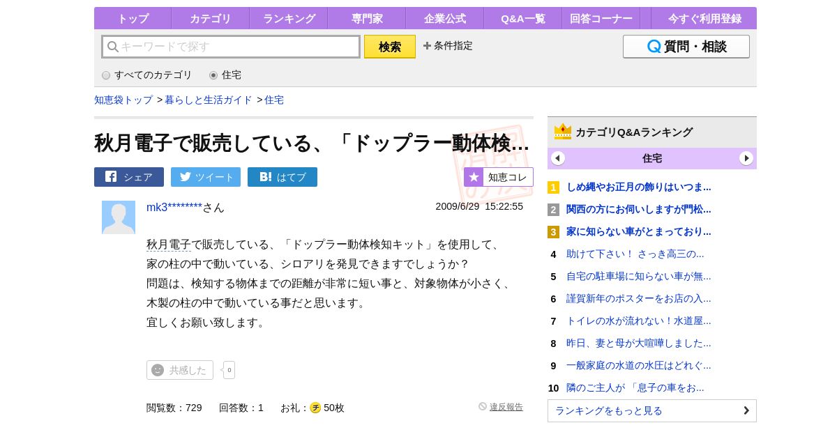
Task: Select すべてのカテゴリ radio button
Action: pos(106,75)
